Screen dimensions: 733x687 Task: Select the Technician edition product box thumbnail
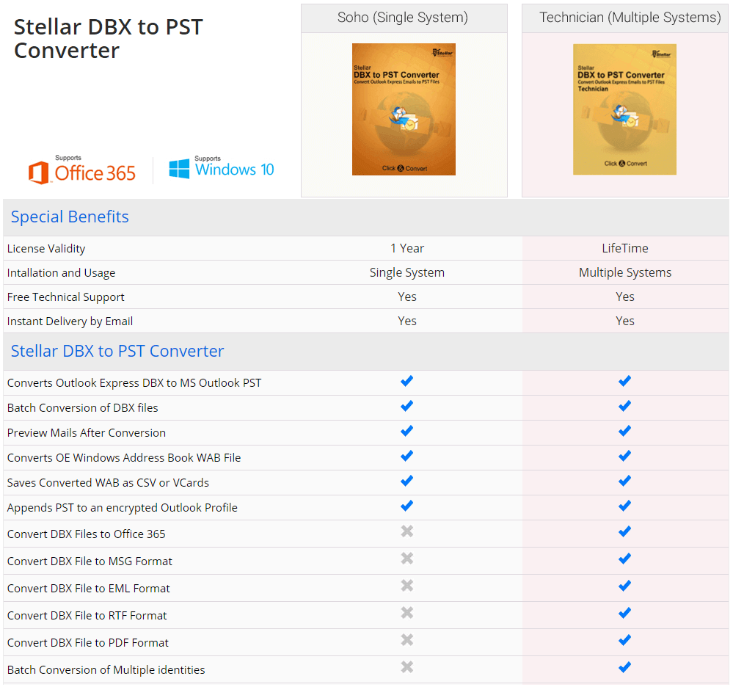pos(624,109)
